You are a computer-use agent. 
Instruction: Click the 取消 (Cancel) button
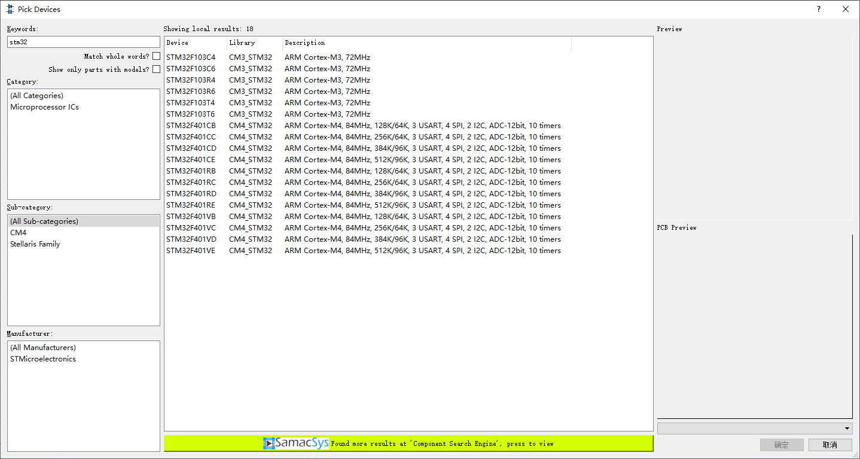[x=830, y=445]
